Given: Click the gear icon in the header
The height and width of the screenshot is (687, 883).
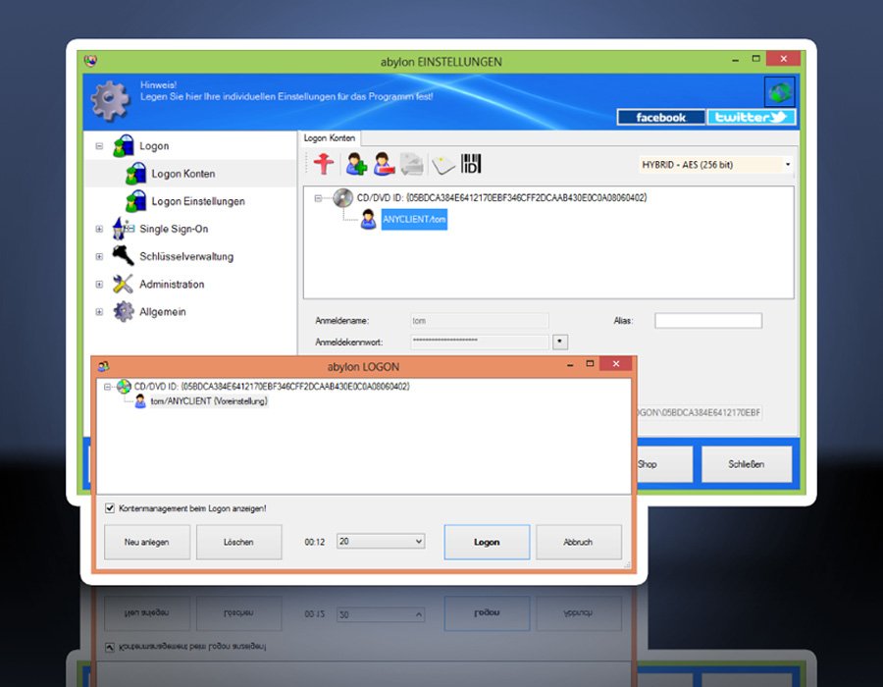Looking at the screenshot, I should click(110, 100).
